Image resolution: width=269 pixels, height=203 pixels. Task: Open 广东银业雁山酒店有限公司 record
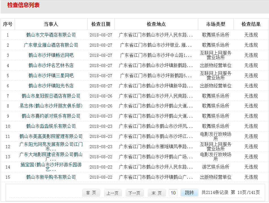[51, 45]
